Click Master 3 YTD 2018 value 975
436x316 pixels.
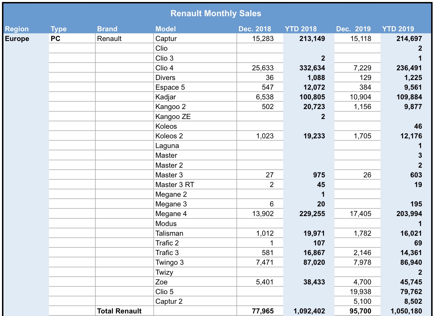point(319,175)
